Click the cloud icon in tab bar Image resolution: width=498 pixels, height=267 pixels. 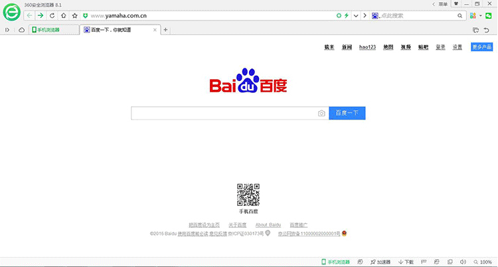[x=22, y=30]
